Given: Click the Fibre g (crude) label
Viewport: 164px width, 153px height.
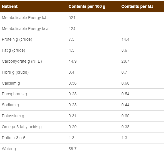Looking at the screenshot, I should click(15, 72).
